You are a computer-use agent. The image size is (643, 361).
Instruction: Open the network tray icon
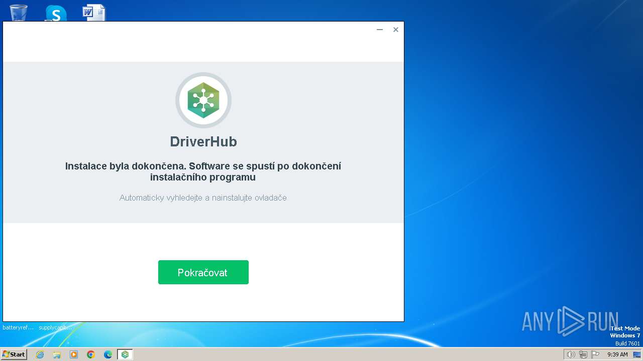tap(583, 354)
